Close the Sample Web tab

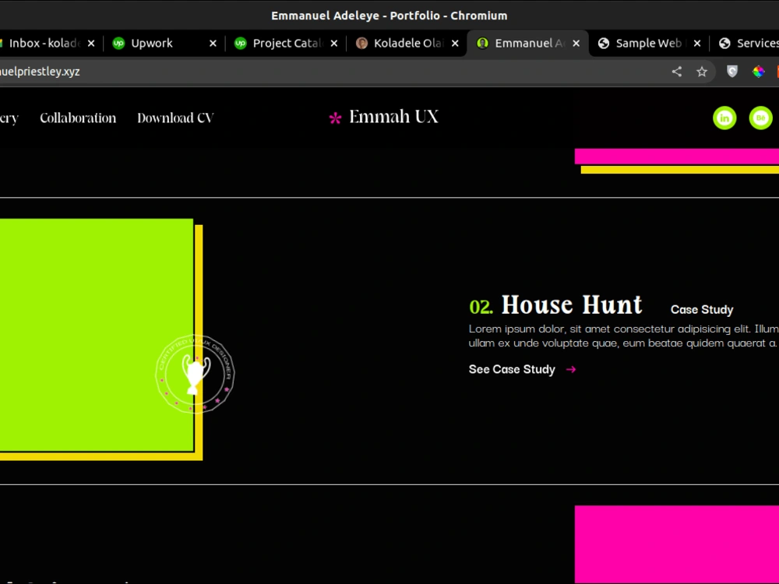pyautogui.click(x=697, y=44)
